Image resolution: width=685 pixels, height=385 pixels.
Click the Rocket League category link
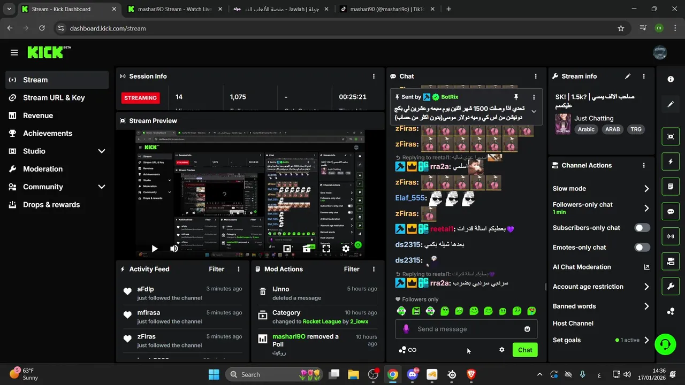[x=322, y=321]
